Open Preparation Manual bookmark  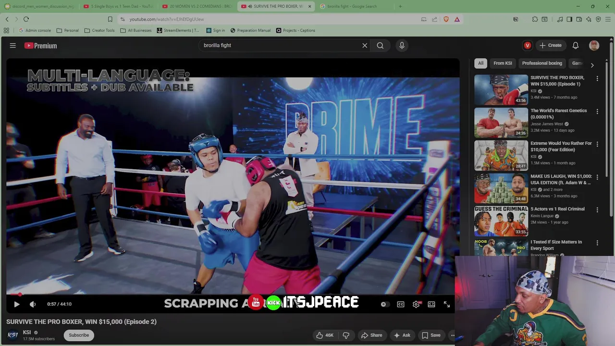pyautogui.click(x=250, y=30)
